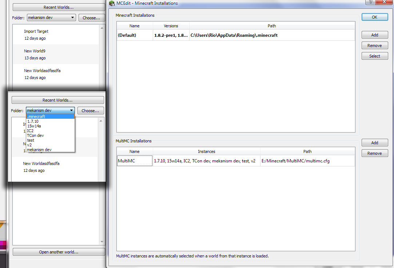Click the Instances column header
The image size is (394, 268).
pyautogui.click(x=207, y=151)
